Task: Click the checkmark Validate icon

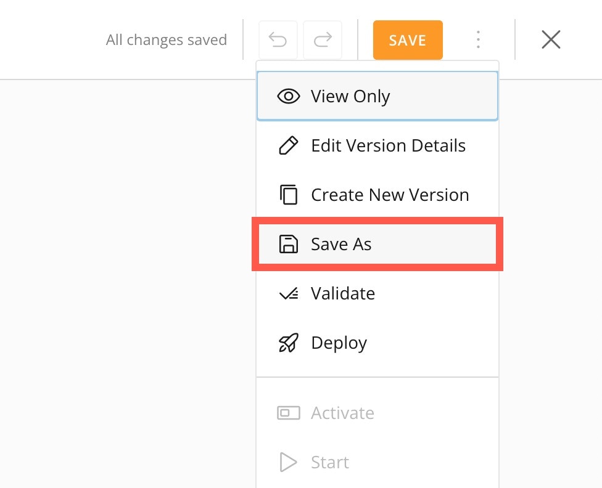Action: click(288, 293)
